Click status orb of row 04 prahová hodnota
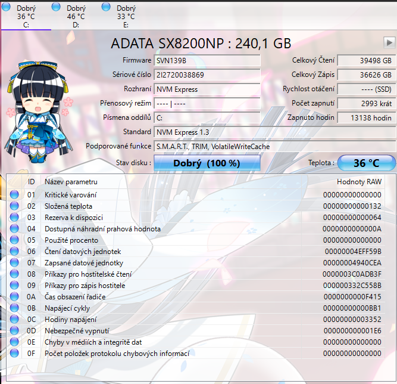This screenshot has width=397, height=384. point(14,228)
